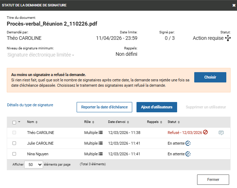Expand the Signature électronique limitée dropdown
Viewport: 237px width, 188px height.
click(x=41, y=55)
